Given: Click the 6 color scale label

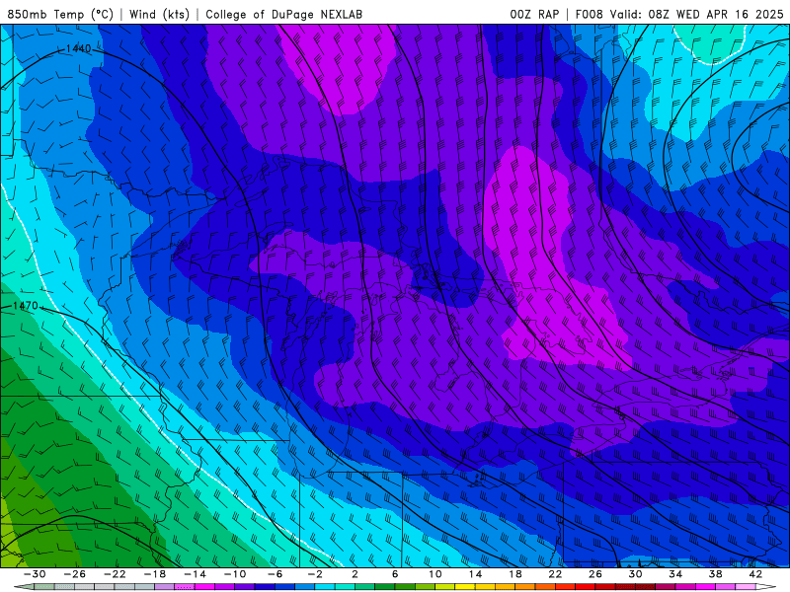Looking at the screenshot, I should click(x=395, y=574).
